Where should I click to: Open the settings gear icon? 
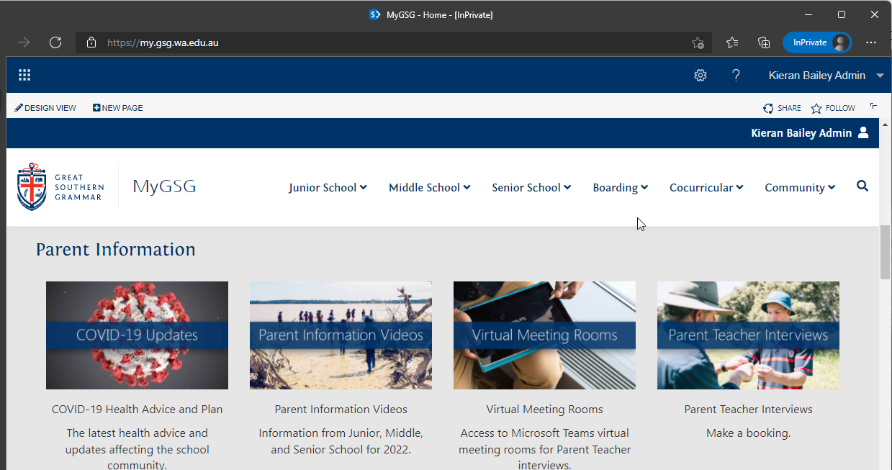pyautogui.click(x=700, y=76)
